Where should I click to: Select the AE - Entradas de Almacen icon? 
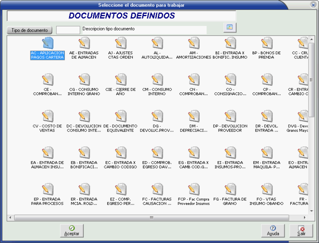[84, 43]
